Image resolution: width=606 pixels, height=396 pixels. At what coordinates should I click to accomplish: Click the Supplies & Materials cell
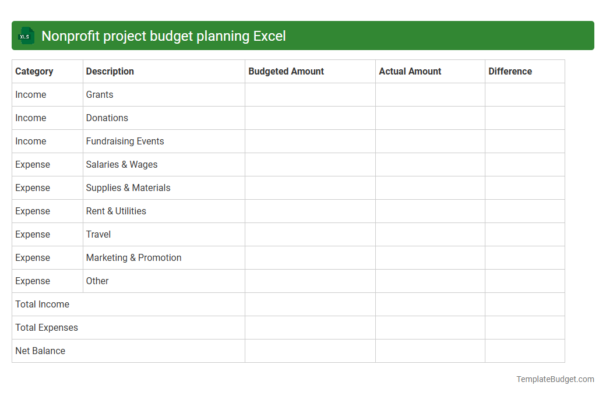point(128,188)
